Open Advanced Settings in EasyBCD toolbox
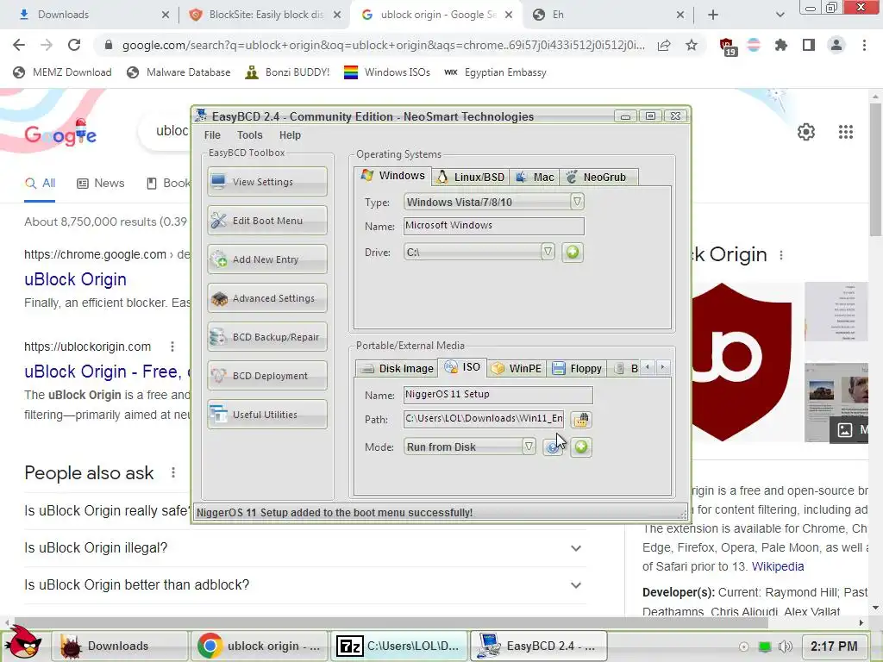This screenshot has width=883, height=662. click(267, 297)
